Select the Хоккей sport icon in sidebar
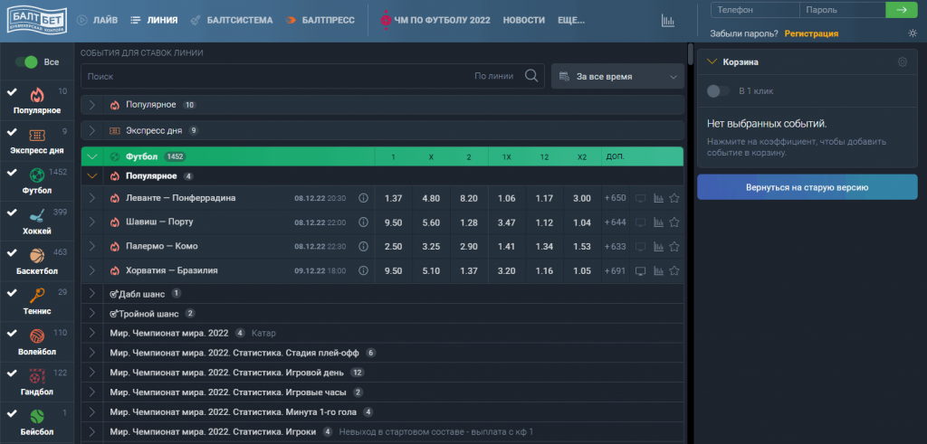Screen dimensions: 927x444 click(37, 217)
